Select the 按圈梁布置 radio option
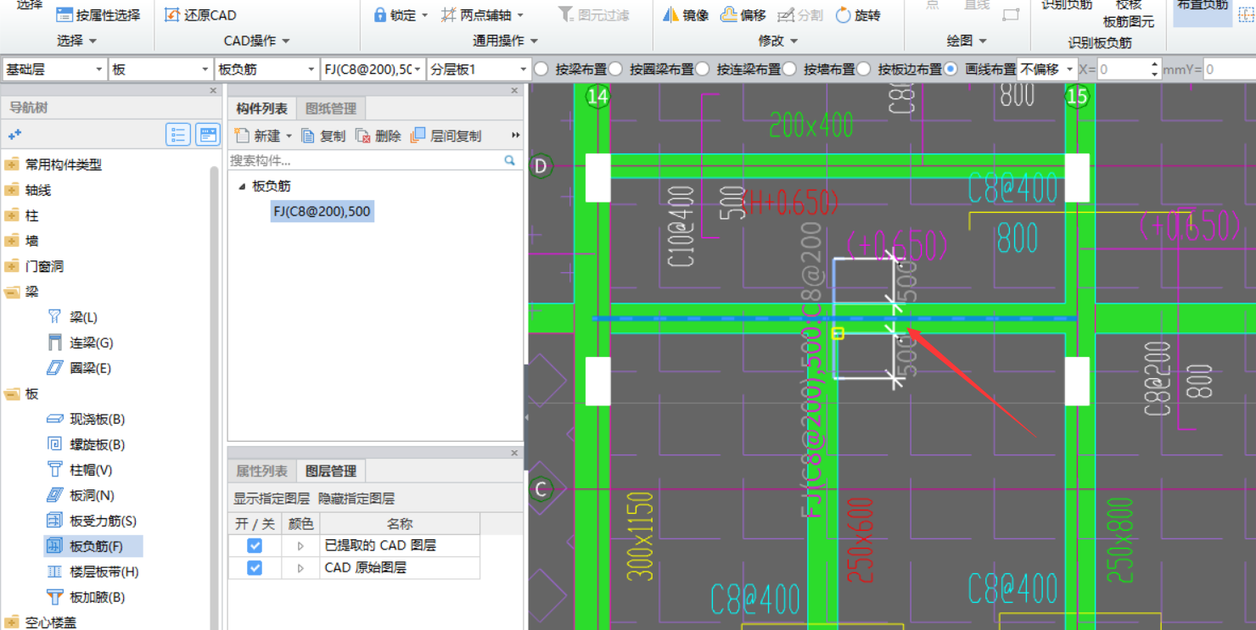This screenshot has width=1256, height=630. pos(615,69)
